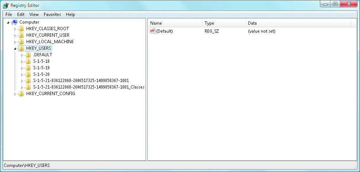Expand the S-1-5-20 subkey
360x172 pixels.
22,74
